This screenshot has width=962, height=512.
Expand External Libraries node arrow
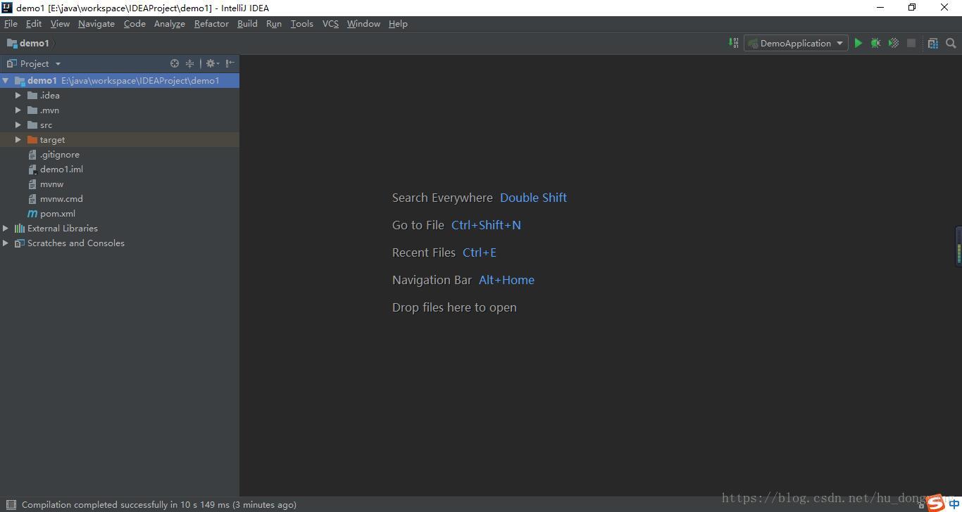6,228
